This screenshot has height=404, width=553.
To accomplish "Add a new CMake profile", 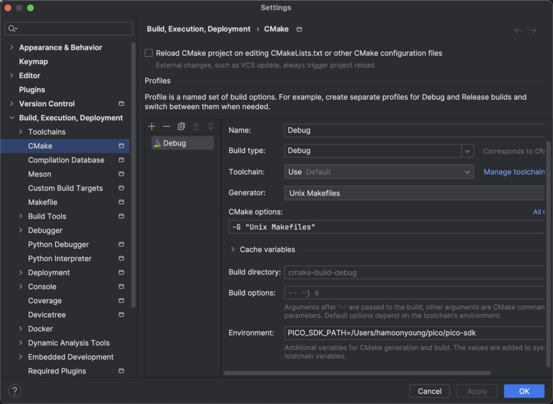I will pyautogui.click(x=152, y=126).
